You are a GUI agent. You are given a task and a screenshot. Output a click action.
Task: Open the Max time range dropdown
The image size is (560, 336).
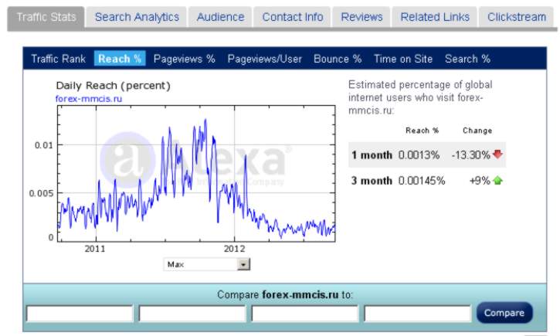tap(207, 265)
